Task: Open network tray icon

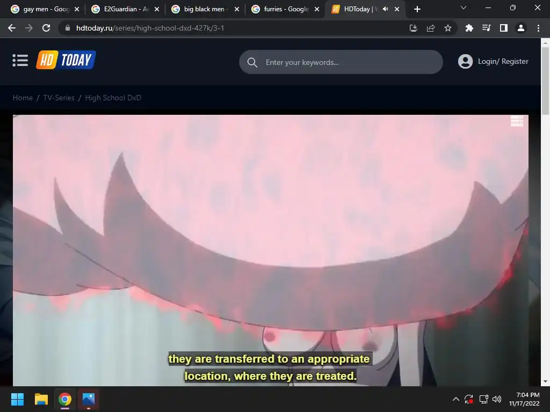Action: tap(484, 399)
